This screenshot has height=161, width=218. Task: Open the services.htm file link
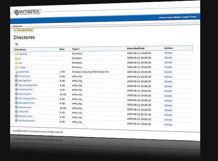pos(25,80)
